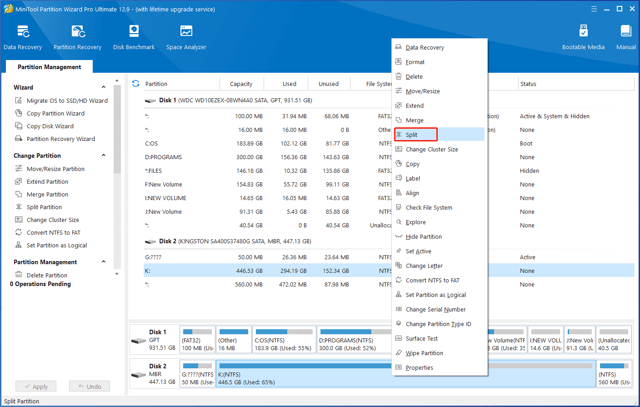Launch Partition Recovery from the toolbar
This screenshot has width=640, height=407.
[77, 37]
